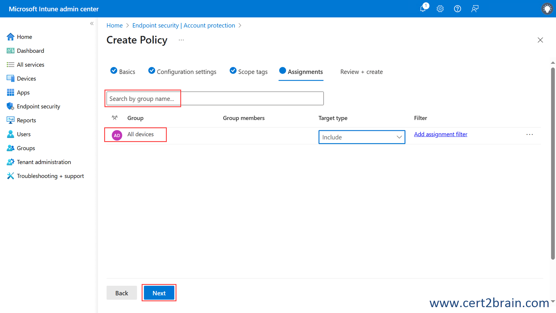
Task: Switch to Configuration settings step tab
Action: [182, 71]
